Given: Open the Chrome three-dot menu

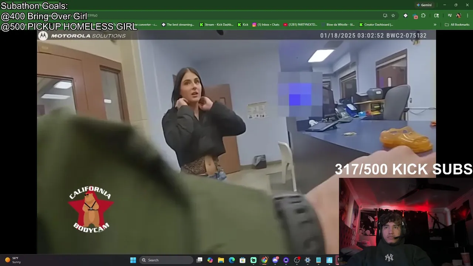Looking at the screenshot, I should point(468,16).
